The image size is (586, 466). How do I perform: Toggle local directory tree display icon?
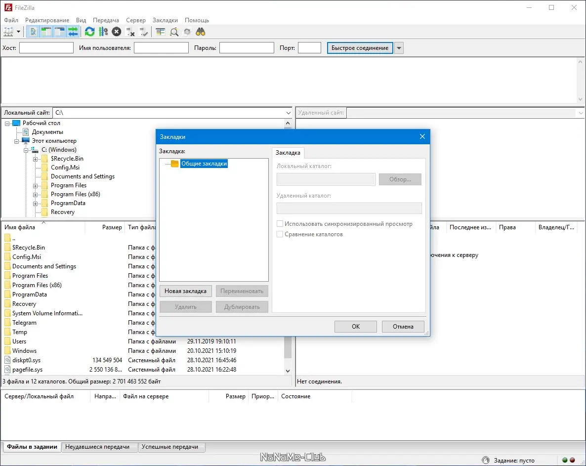coord(46,32)
